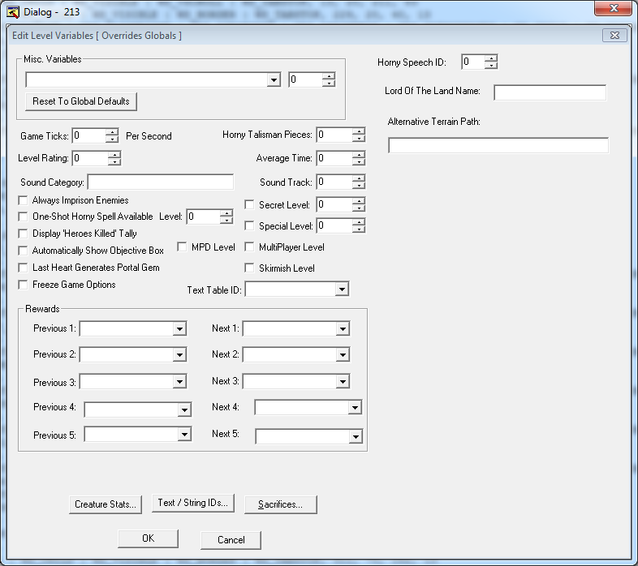Screen dimensions: 638x566
Task: Toggle Last Heart Generates Portal Gem
Action: (23, 268)
